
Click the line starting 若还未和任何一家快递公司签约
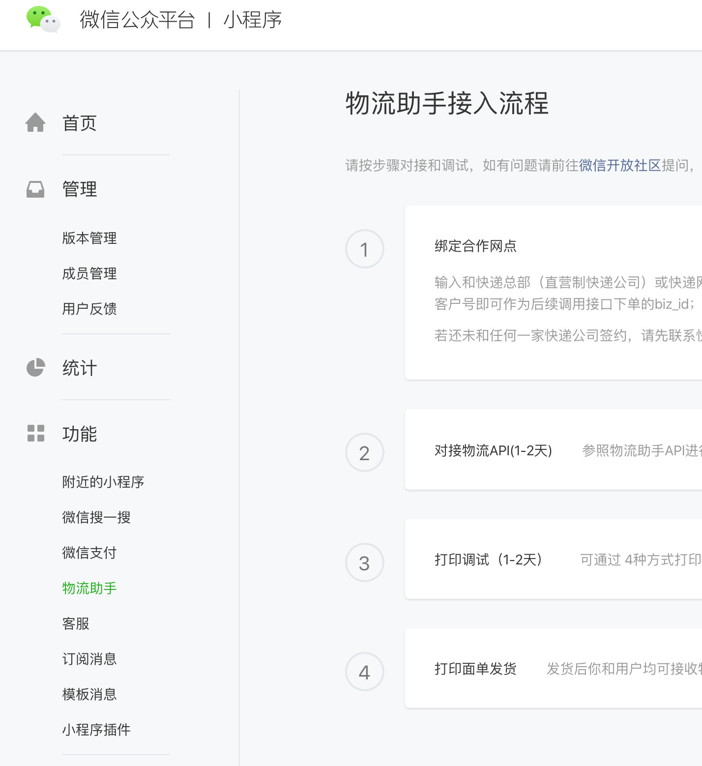tap(568, 335)
